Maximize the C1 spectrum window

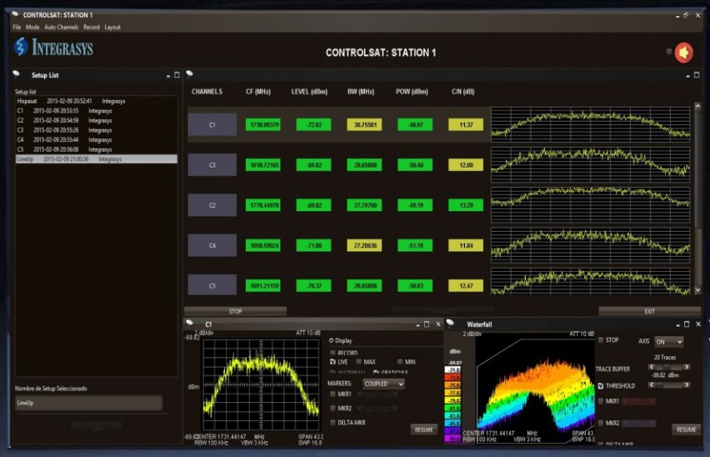pos(427,324)
